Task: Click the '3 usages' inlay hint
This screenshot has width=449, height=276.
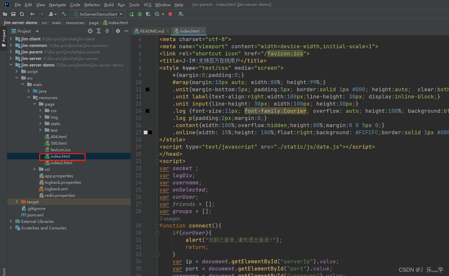Action: [170, 219]
